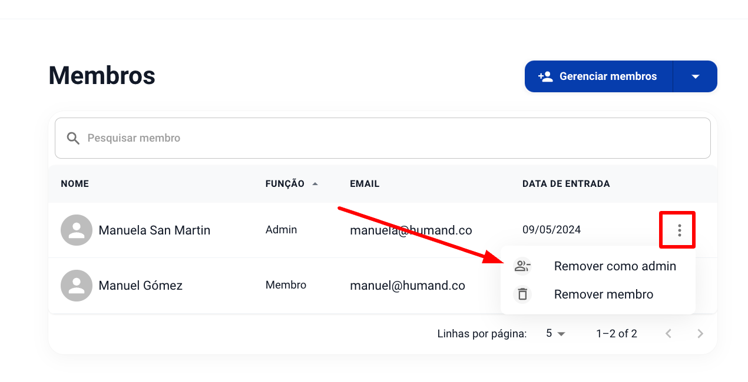Click the date 09/05/2024

point(552,230)
